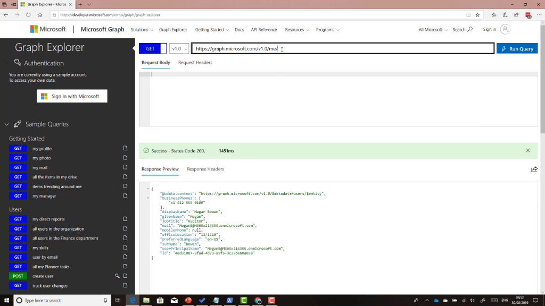Open the HTTP method GET dropdown
This screenshot has height=306, width=545.
[163, 48]
